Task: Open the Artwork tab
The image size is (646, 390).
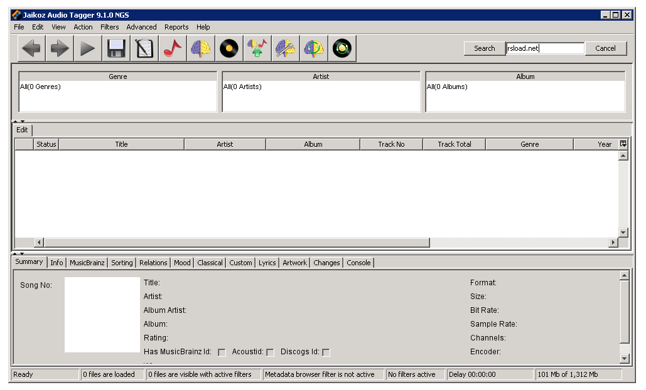Action: coord(294,263)
